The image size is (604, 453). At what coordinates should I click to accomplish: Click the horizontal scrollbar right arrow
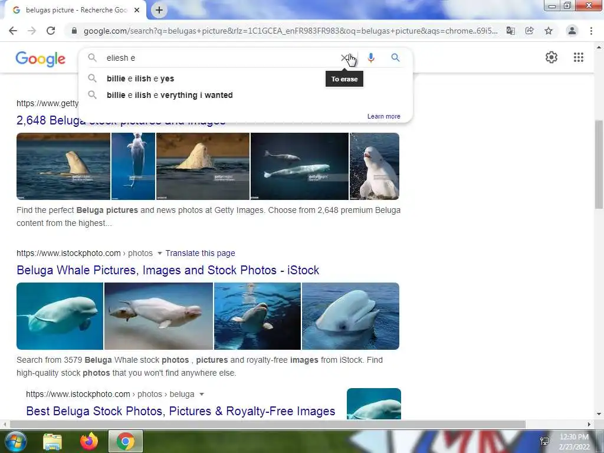[589, 424]
